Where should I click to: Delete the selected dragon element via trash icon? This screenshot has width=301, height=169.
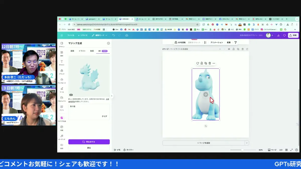(x=210, y=63)
